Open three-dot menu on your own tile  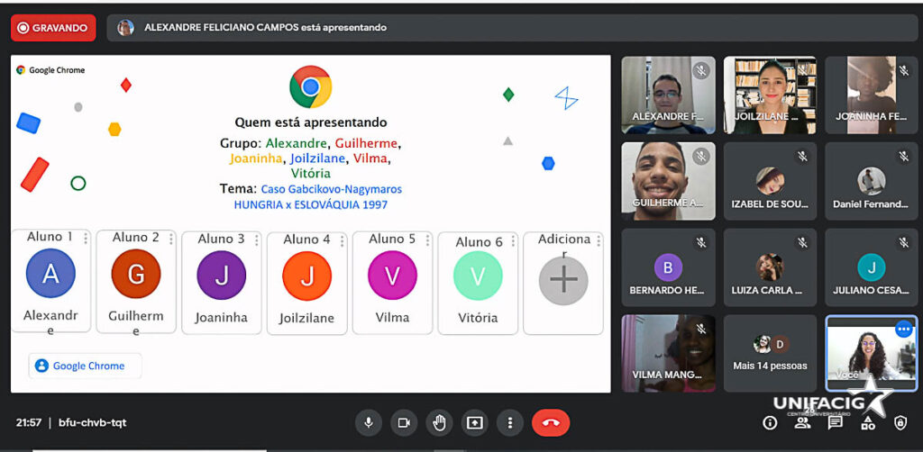pyautogui.click(x=903, y=330)
